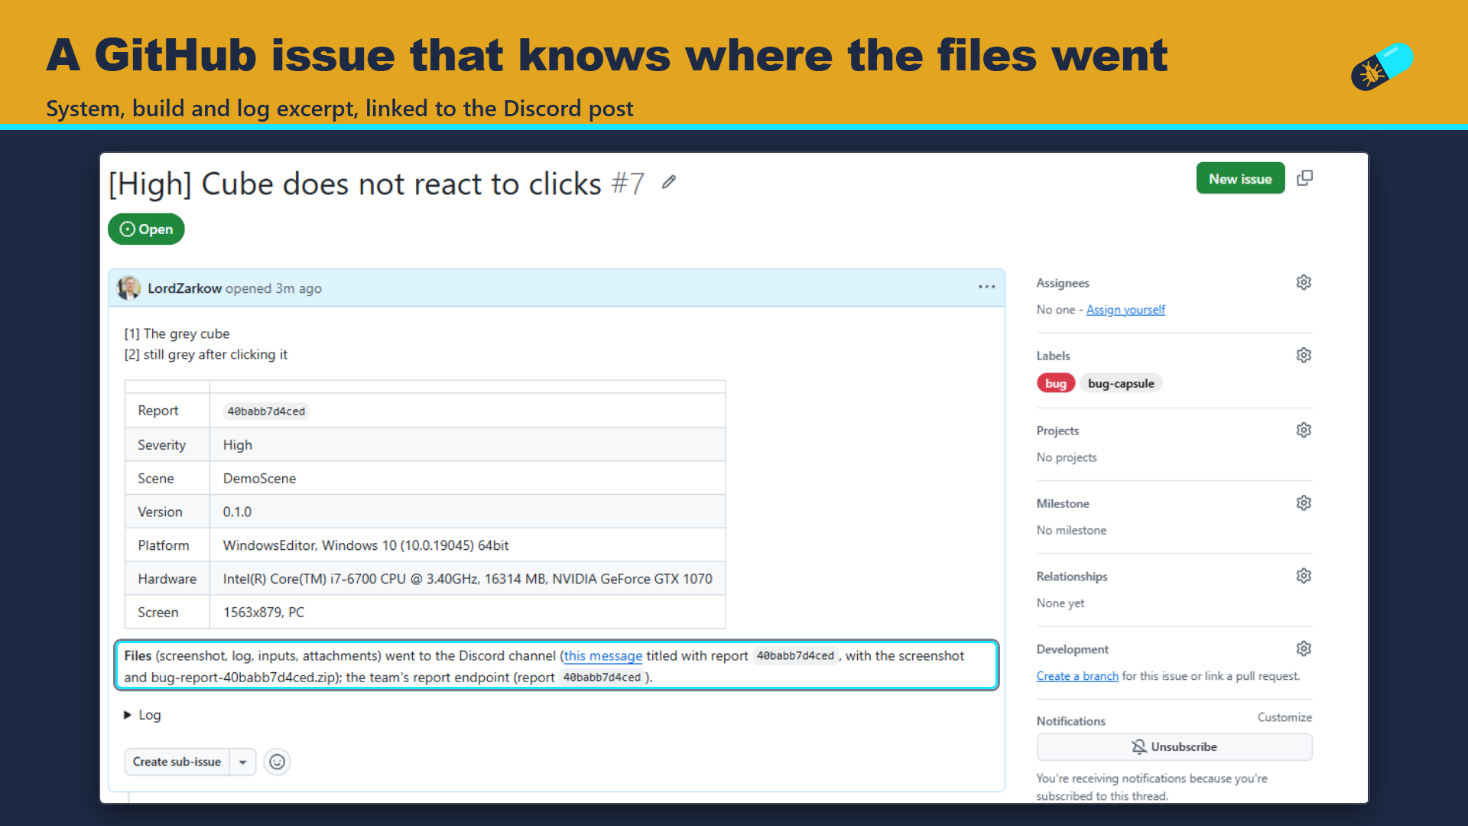The width and height of the screenshot is (1468, 826).
Task: Open Labels settings gear
Action: tap(1304, 355)
